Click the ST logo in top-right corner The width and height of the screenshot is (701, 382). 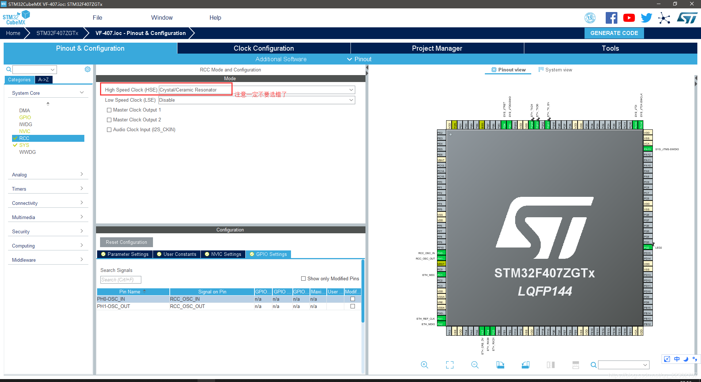tap(687, 18)
